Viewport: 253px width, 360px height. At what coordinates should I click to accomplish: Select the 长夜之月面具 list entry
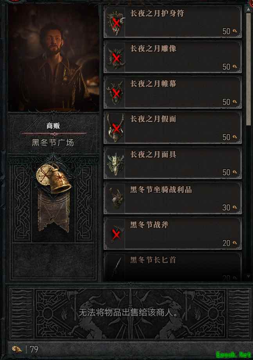pyautogui.click(x=173, y=163)
